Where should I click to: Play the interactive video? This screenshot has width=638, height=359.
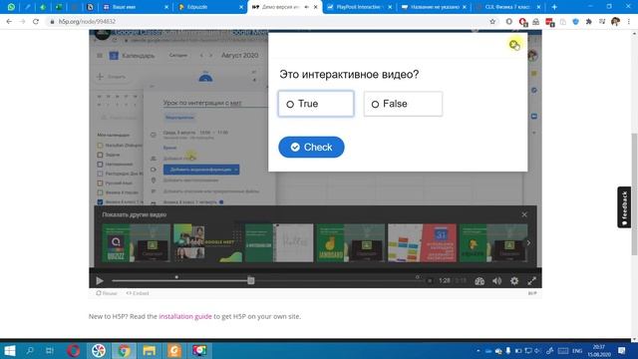pos(100,280)
